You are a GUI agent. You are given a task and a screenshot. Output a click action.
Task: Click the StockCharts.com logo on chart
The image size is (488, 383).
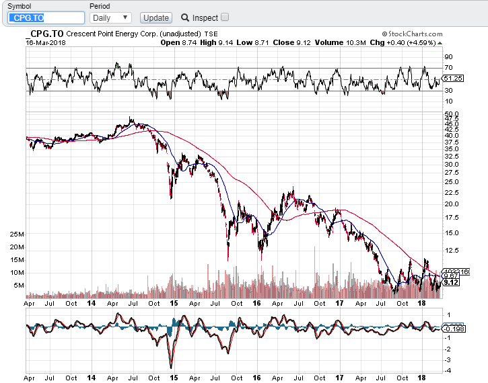pyautogui.click(x=412, y=34)
